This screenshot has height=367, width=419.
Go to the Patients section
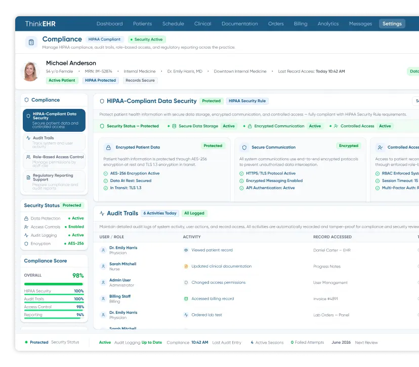(142, 23)
